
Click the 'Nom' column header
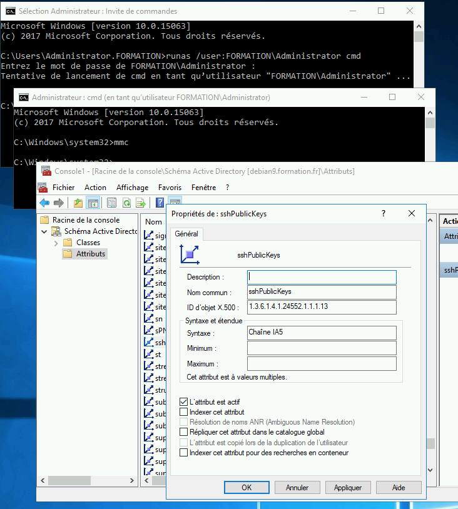pyautogui.click(x=154, y=222)
